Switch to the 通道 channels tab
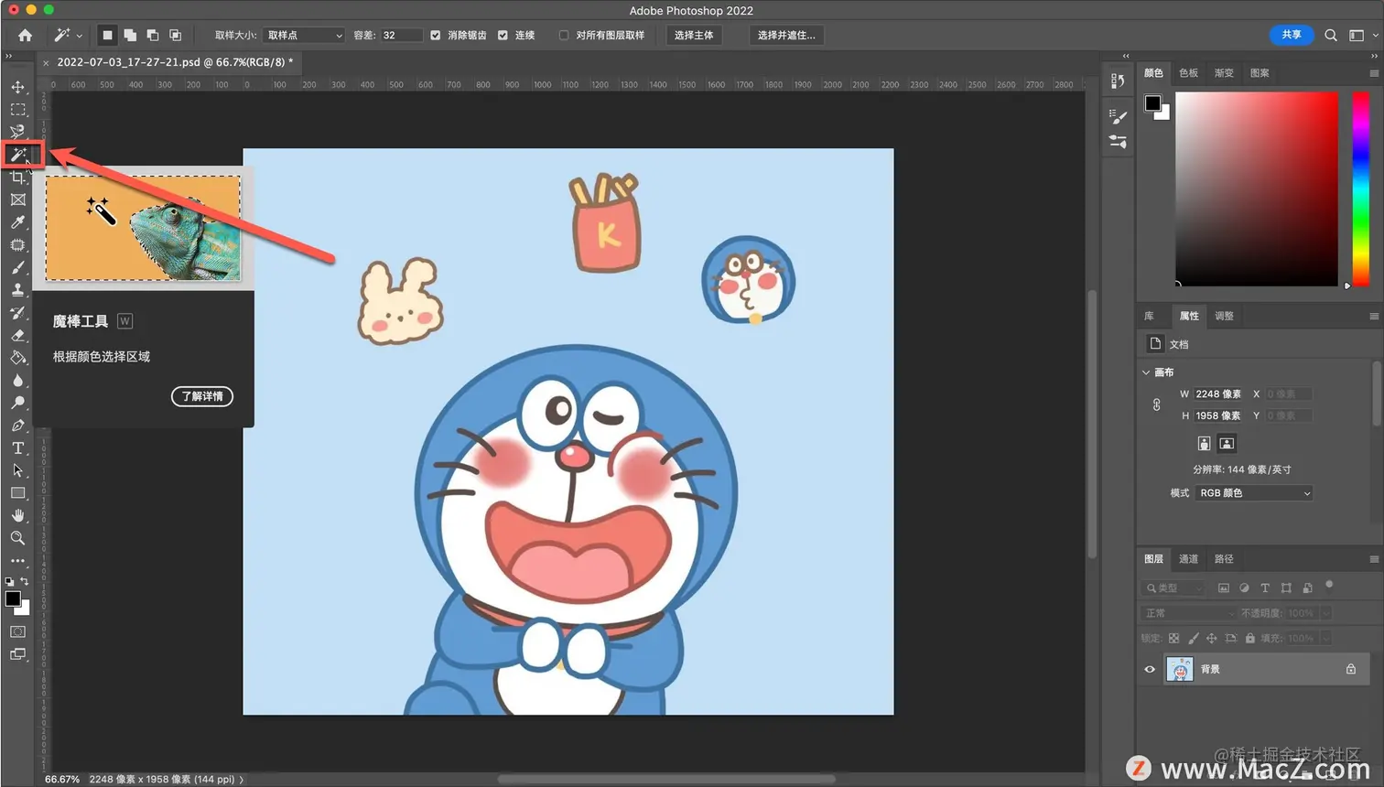Image resolution: width=1384 pixels, height=787 pixels. click(1188, 559)
